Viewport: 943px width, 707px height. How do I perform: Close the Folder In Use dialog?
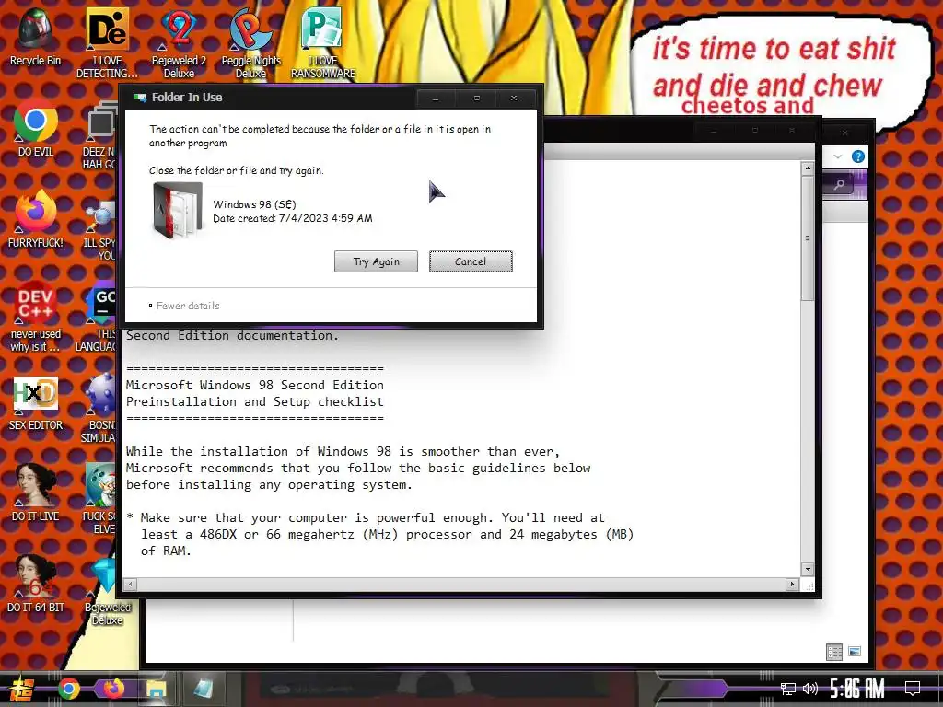click(x=514, y=98)
